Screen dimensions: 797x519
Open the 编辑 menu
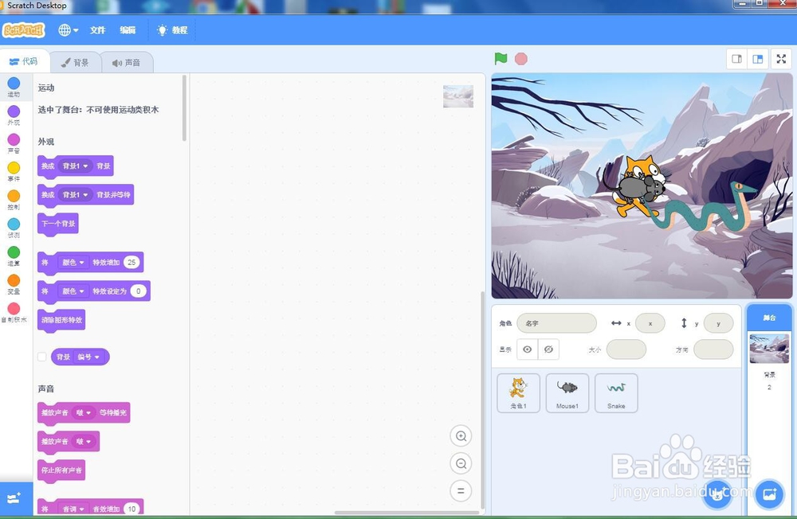(128, 30)
